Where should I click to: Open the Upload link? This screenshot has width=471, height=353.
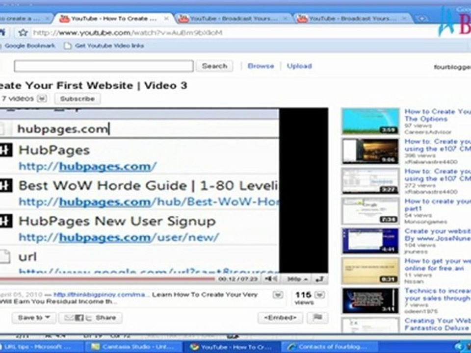pos(299,66)
